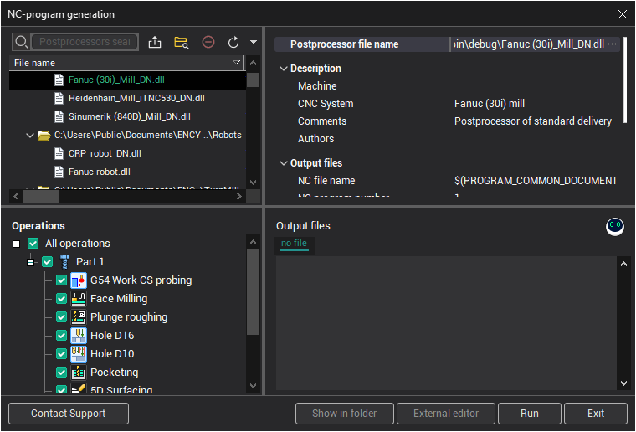Open the toolbar dropdown arrow menu

tap(254, 42)
